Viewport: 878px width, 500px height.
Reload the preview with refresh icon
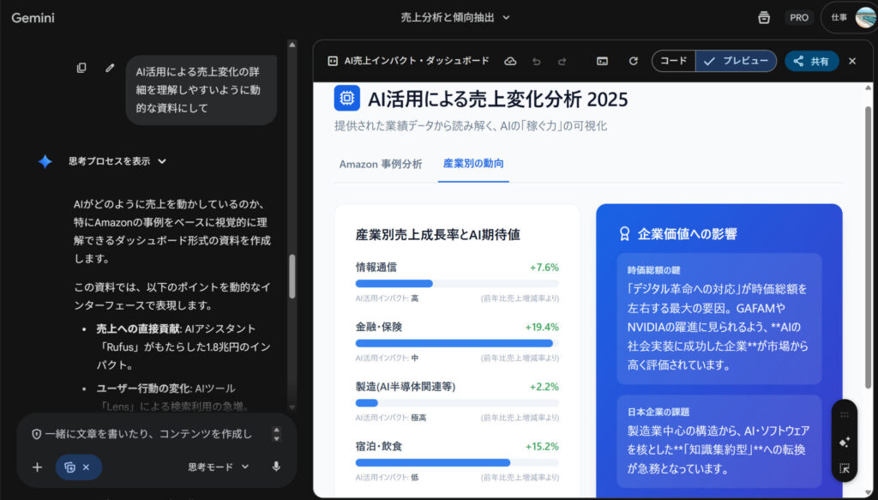634,61
